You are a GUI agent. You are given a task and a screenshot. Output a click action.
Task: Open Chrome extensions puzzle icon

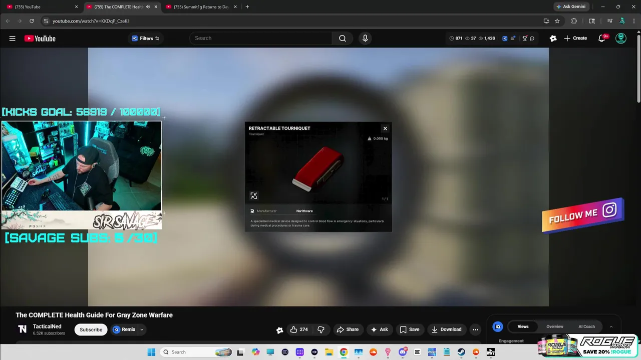pos(574,21)
